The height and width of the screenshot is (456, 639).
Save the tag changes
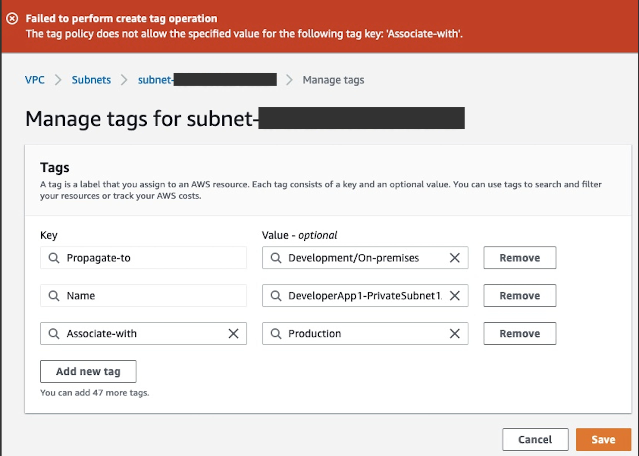(603, 439)
